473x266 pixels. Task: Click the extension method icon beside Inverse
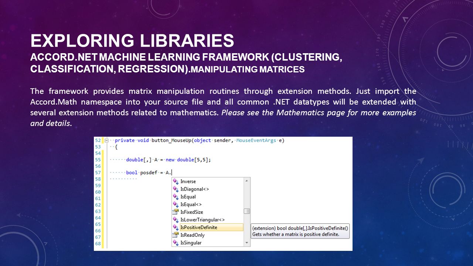(176, 181)
